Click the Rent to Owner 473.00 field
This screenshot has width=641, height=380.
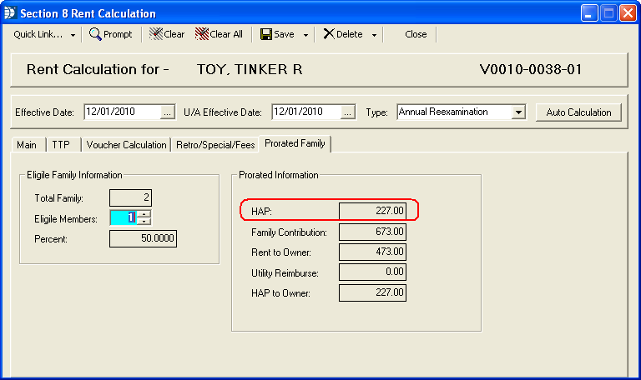click(372, 252)
